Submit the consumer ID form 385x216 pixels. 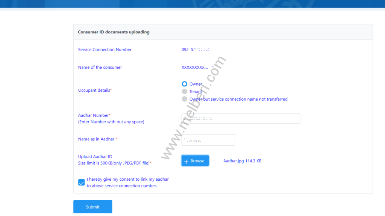92,207
